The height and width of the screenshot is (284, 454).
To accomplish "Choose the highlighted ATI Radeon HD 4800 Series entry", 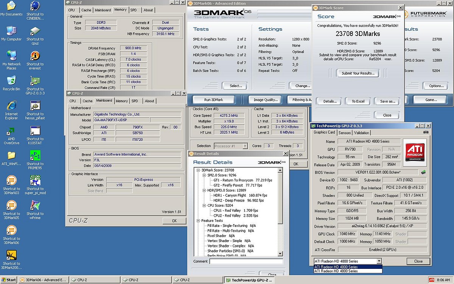I will click(348, 267).
